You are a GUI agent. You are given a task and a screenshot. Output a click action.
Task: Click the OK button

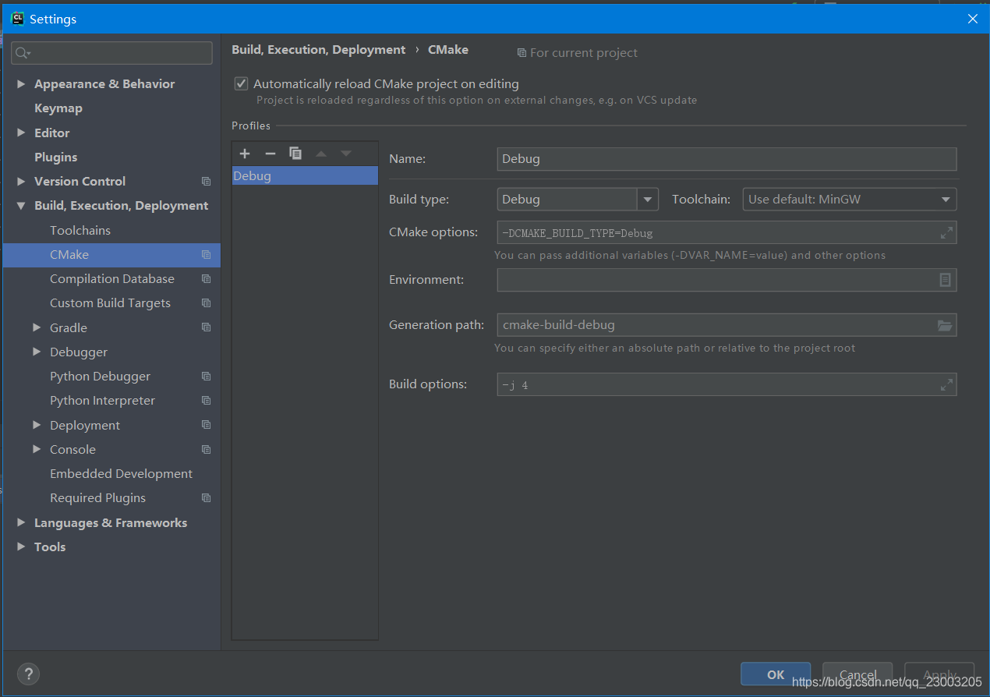(x=776, y=674)
